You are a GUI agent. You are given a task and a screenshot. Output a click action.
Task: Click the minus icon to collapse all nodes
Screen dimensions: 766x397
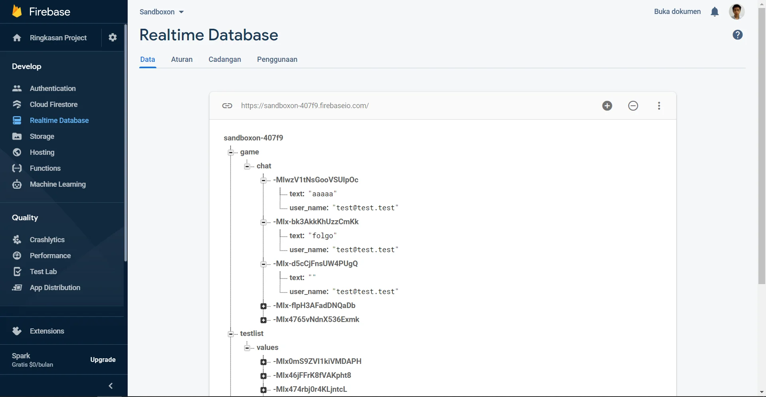pos(633,106)
